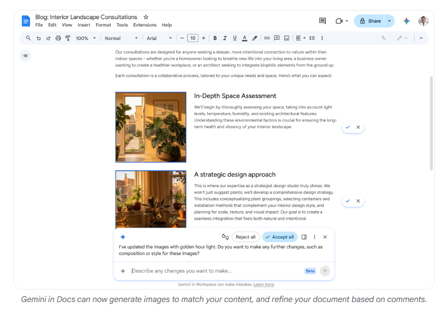Screen dimensions: 447x319
Task: Open the Extensions menu
Action: 145,25
